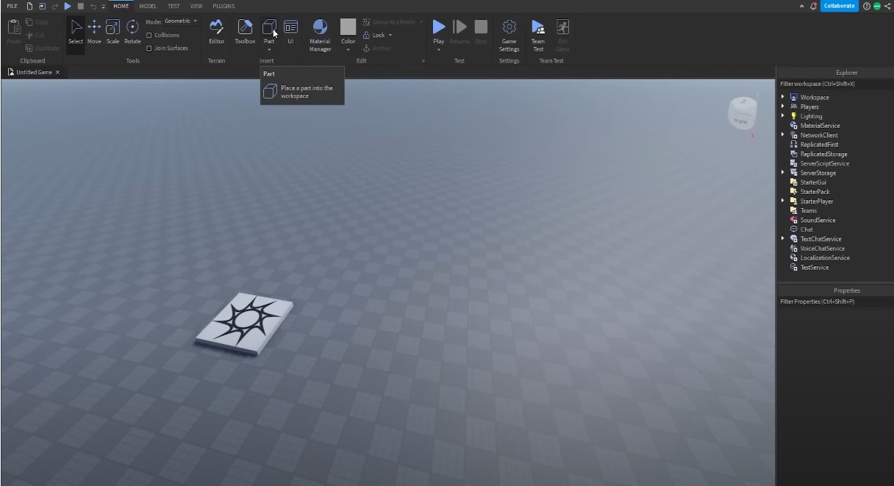Select LocalizationService in Explorer
Viewport: 894px width, 486px height.
tap(825, 257)
